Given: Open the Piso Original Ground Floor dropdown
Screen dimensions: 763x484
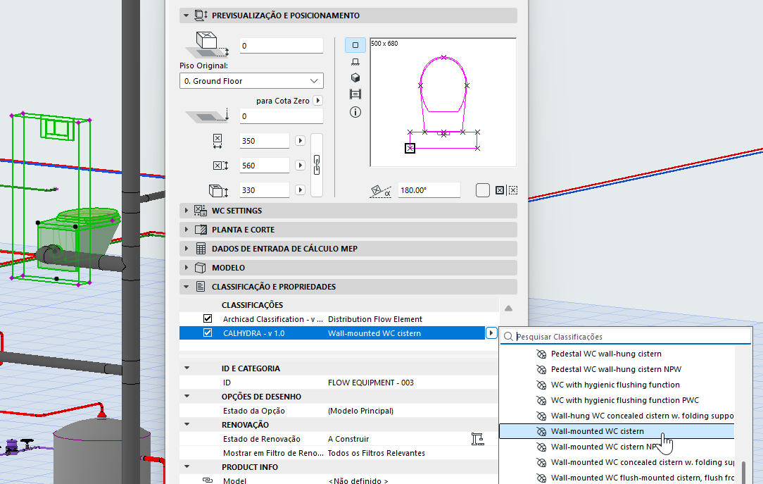Looking at the screenshot, I should [251, 81].
